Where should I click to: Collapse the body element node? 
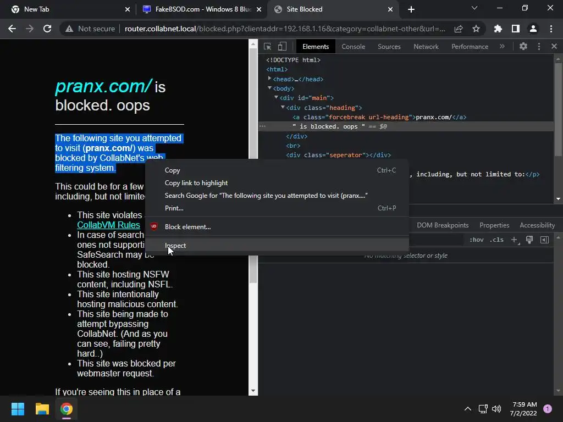point(269,88)
